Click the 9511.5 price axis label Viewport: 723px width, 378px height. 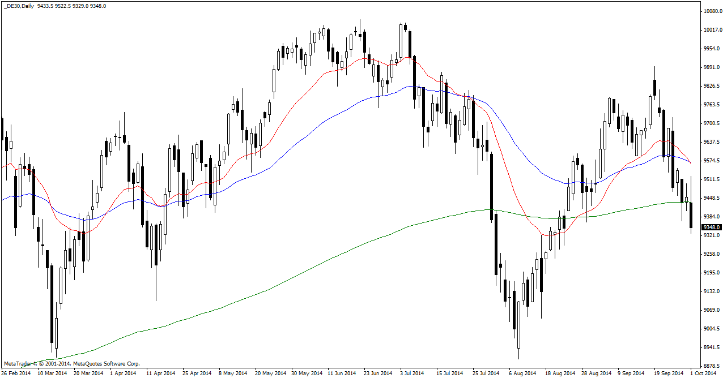pos(712,179)
